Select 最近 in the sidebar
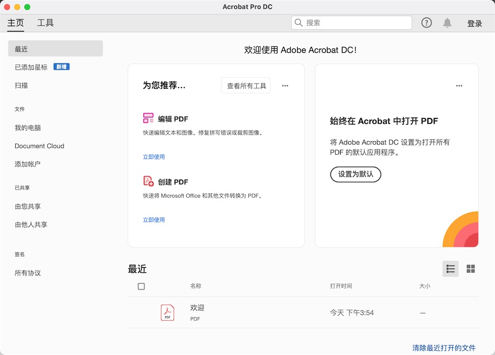Image resolution: width=495 pixels, height=355 pixels. [x=55, y=48]
